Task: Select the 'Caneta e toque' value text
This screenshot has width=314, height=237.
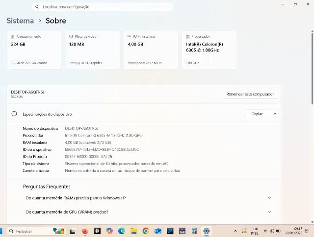Action: [123, 171]
